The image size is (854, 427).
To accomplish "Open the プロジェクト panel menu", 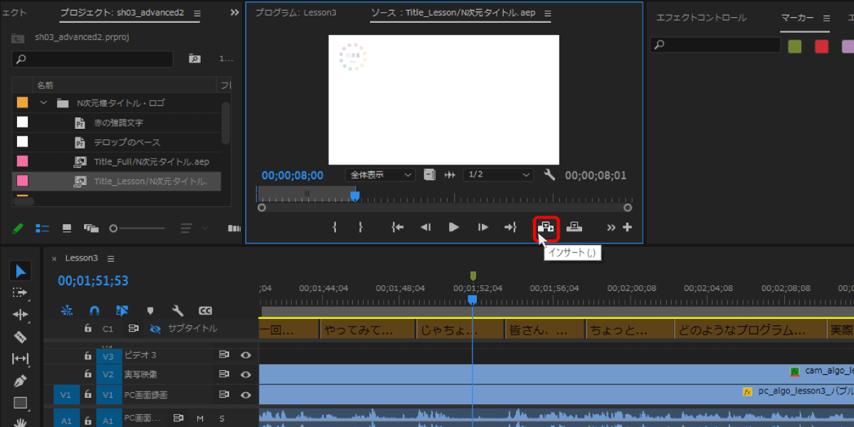I will click(x=197, y=14).
